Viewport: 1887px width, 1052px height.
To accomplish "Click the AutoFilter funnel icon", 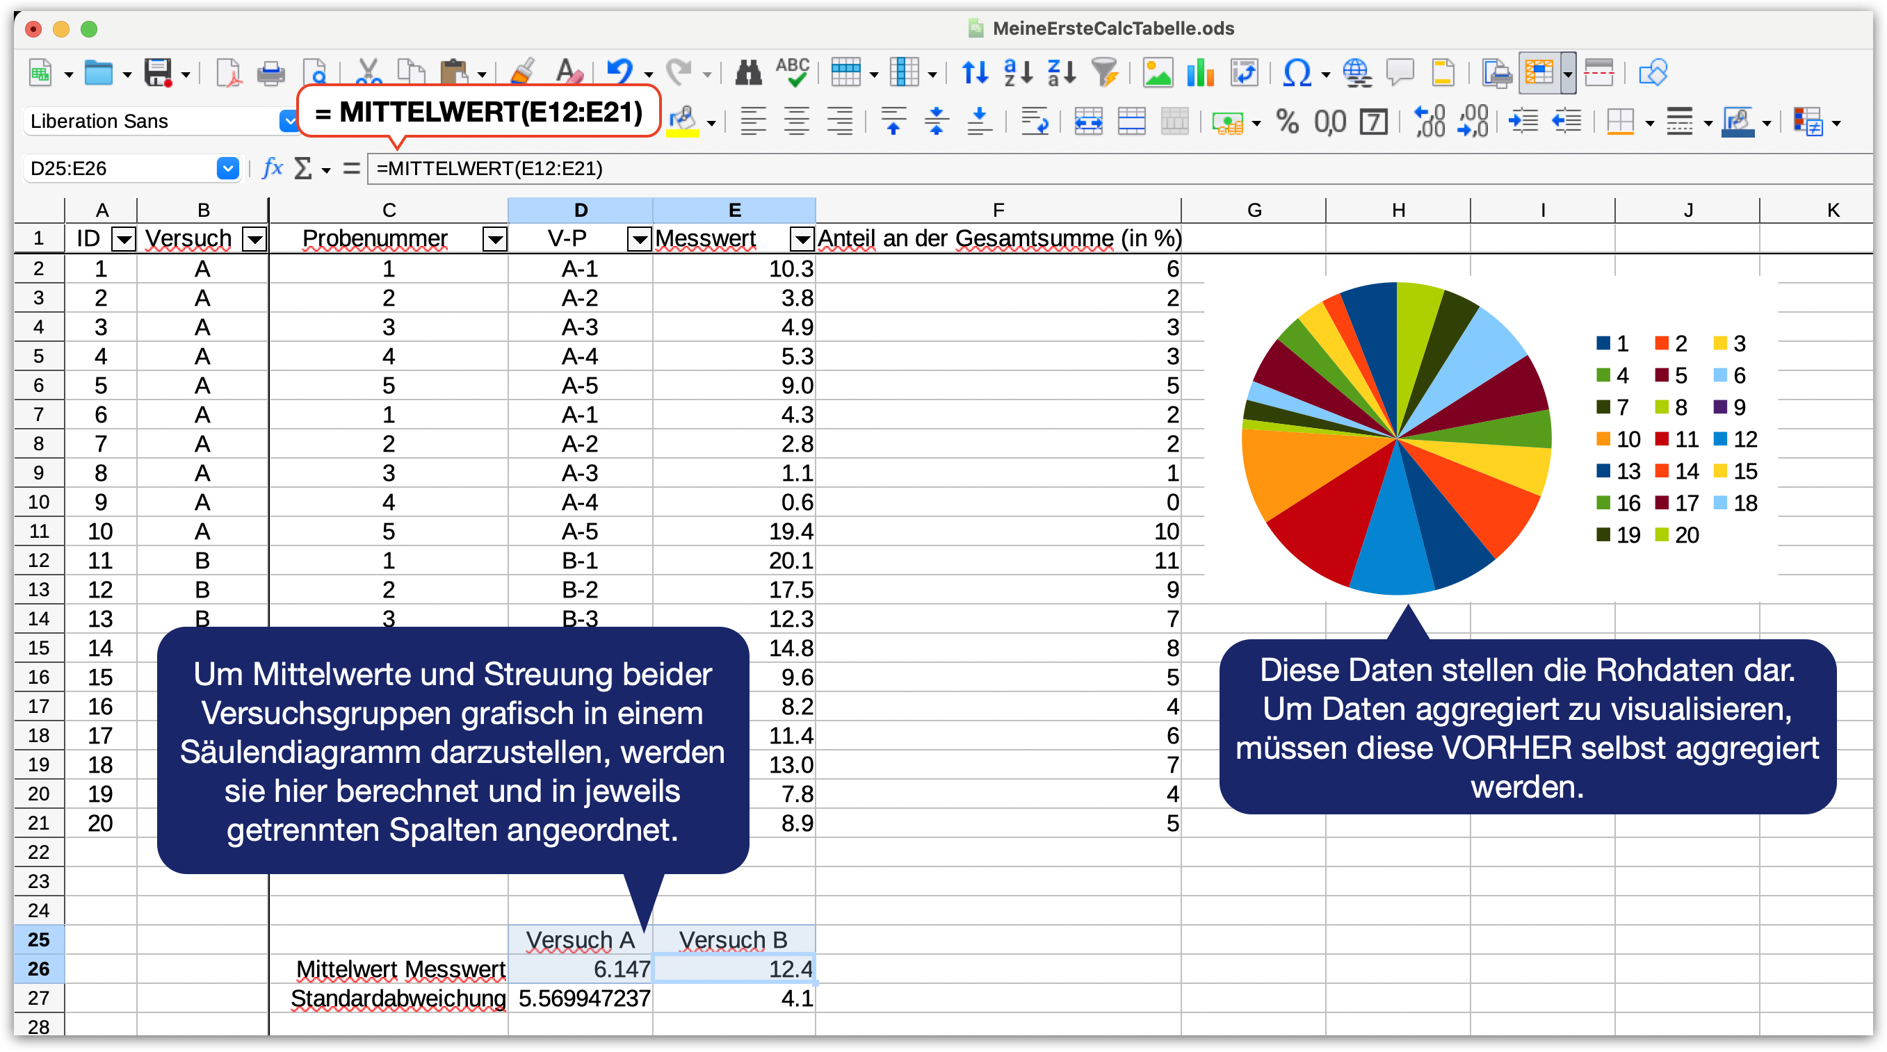I will pos(1104,73).
